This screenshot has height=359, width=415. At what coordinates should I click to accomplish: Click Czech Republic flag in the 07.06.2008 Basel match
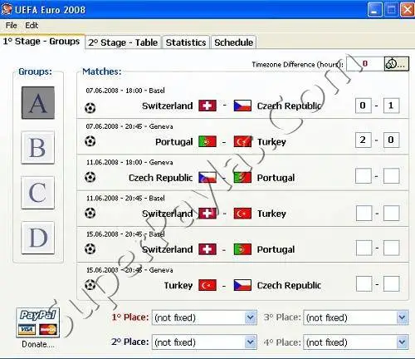[x=242, y=106]
